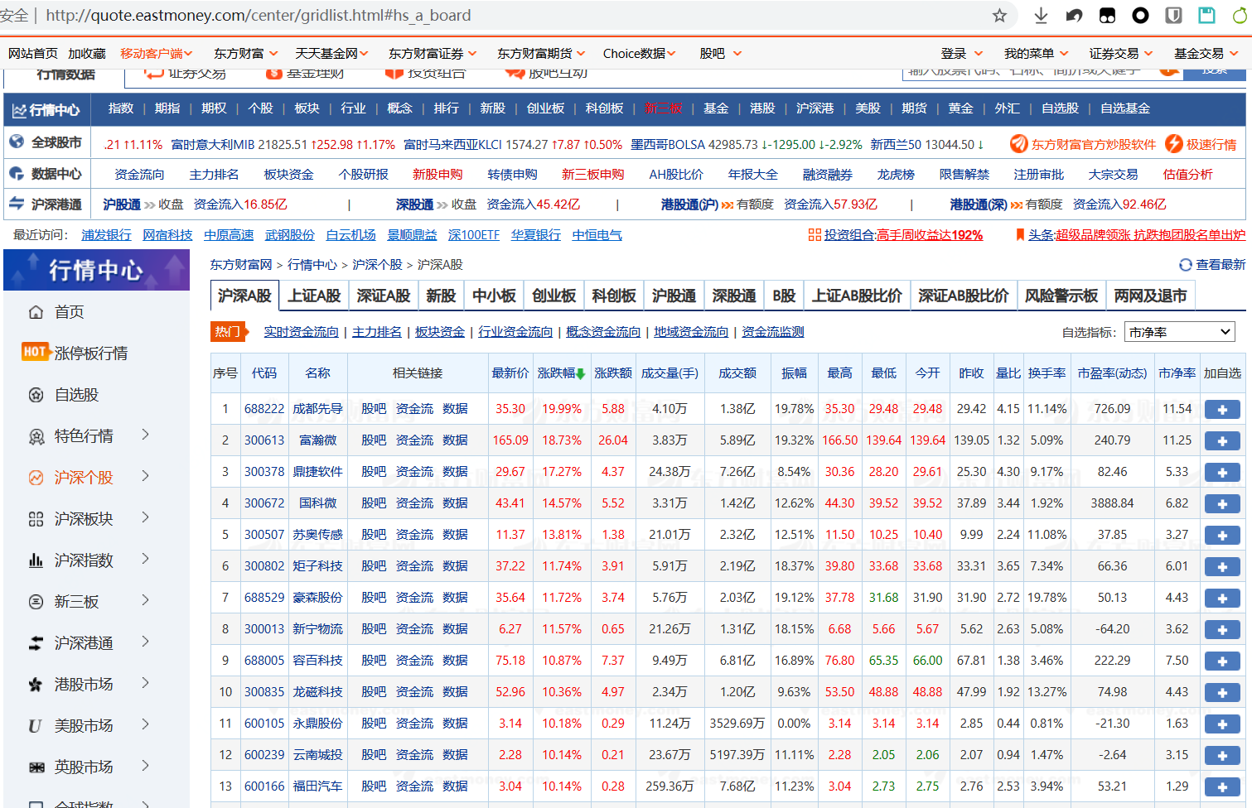The image size is (1252, 808).
Task: Click 东方财富官方炒股软件 logo icon
Action: click(1018, 144)
